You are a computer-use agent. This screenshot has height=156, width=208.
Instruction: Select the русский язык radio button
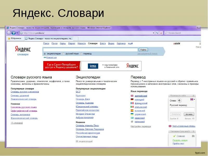pos(63,54)
